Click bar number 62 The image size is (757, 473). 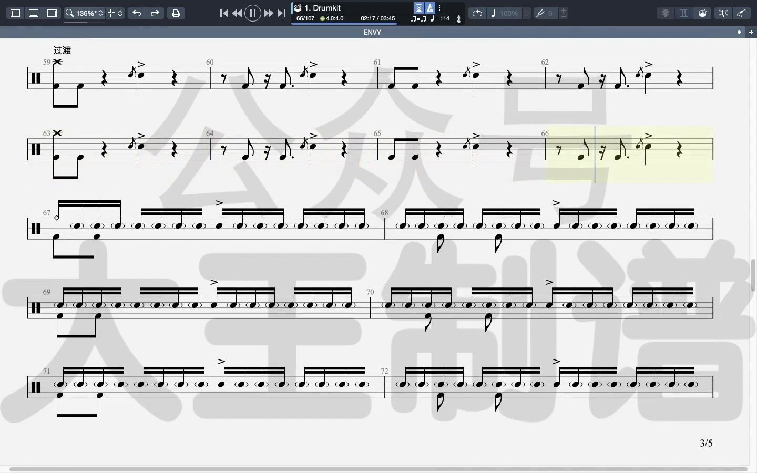pos(545,62)
